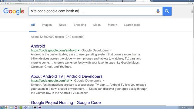The width and height of the screenshot is (194, 109).
Task: Expand green arrow beside code.google.com/android URL
Action: point(79,50)
